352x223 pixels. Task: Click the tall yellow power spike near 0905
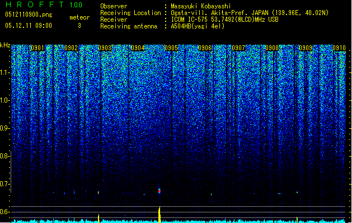coord(159,215)
